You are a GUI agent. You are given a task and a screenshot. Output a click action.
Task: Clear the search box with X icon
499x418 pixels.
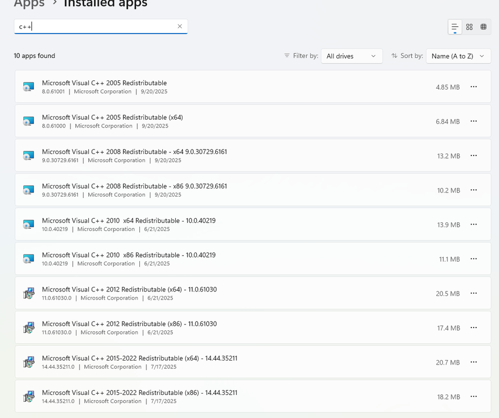coord(180,26)
